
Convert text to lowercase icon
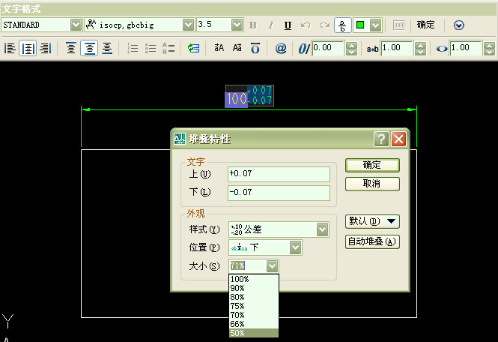[x=237, y=48]
